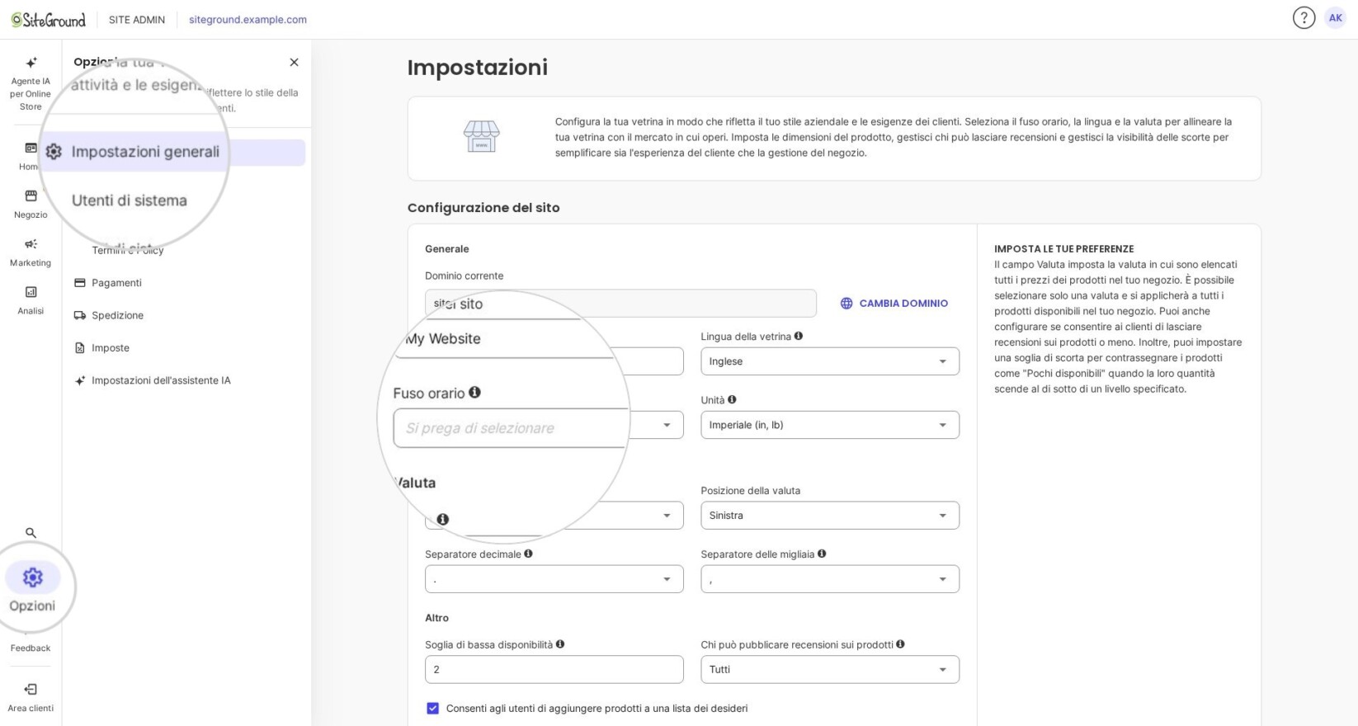This screenshot has width=1358, height=726.
Task: Click the Soglia di bassa disponibilità field
Action: pyautogui.click(x=554, y=669)
